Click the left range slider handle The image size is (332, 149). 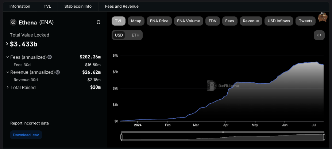click(x=121, y=137)
